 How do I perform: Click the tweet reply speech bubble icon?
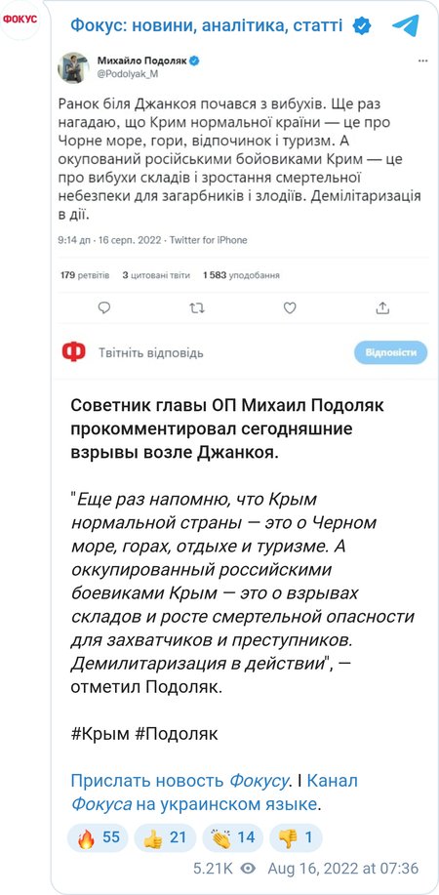104,308
